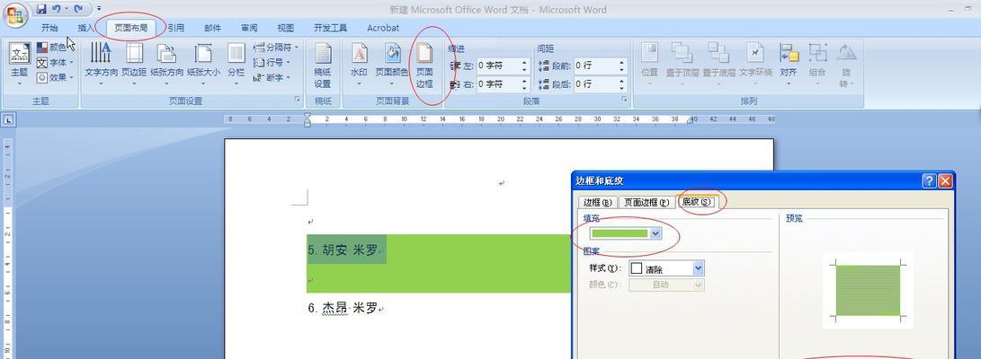Open the 页边距 margins menu
The height and width of the screenshot is (359, 981).
tap(134, 63)
